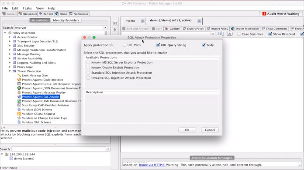Enable Known MS SQL Server Exploits Protection
This screenshot has height=170, width=304.
coord(88,62)
